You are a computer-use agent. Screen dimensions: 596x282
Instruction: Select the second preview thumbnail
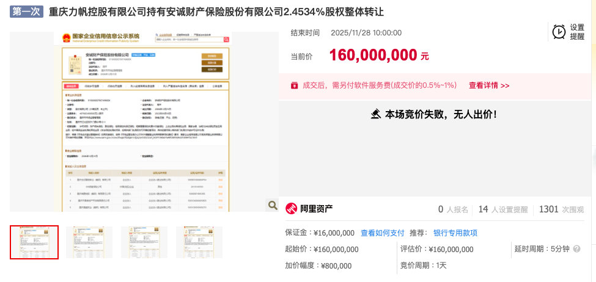click(x=89, y=242)
